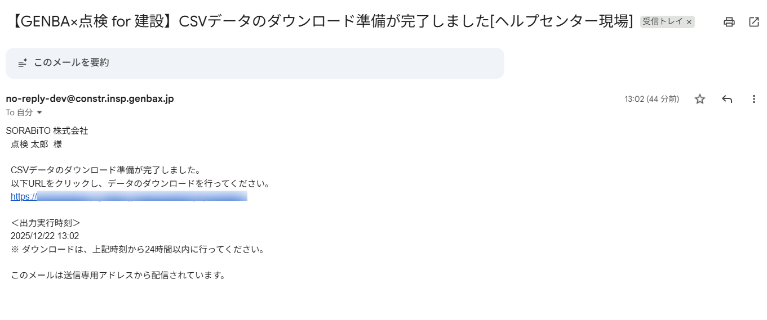Click the sparkle icon beside このメールを要約
Viewport: 767px width, 320px height.
click(23, 63)
